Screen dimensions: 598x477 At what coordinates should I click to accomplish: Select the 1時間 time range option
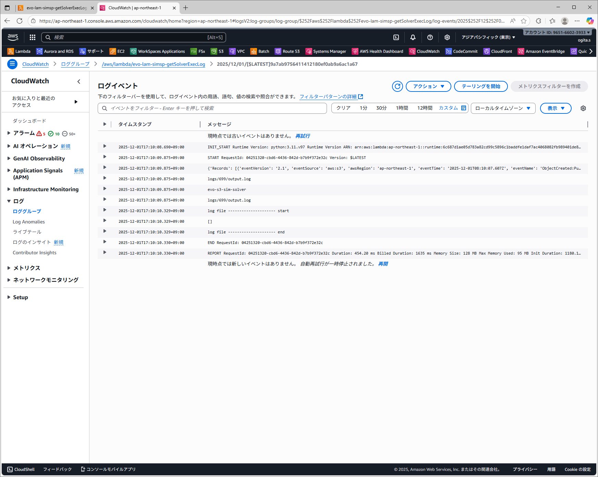[402, 108]
